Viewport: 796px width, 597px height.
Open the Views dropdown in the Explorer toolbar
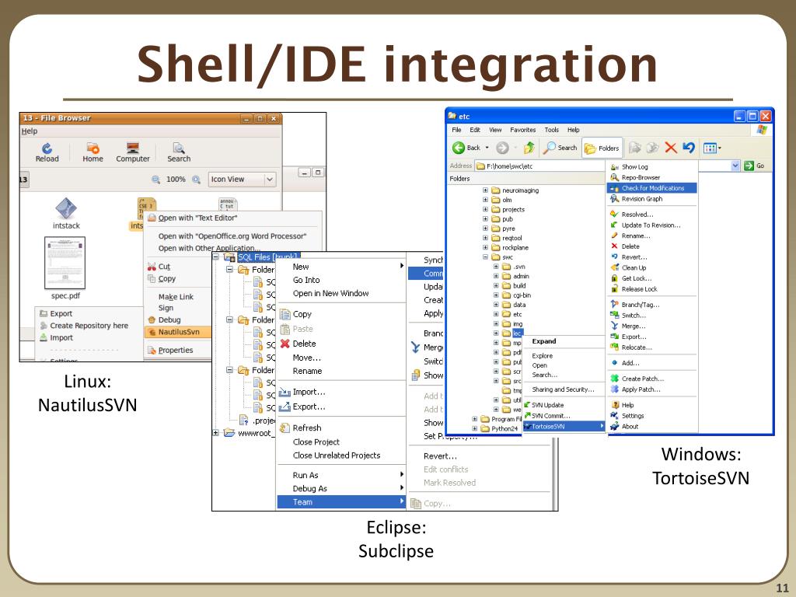point(712,148)
